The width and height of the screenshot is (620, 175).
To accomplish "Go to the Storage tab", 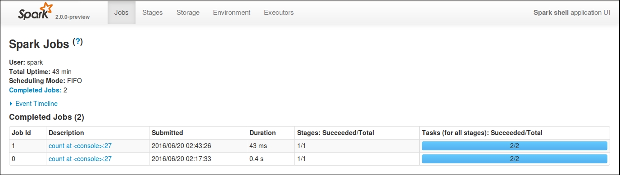I will [x=188, y=13].
